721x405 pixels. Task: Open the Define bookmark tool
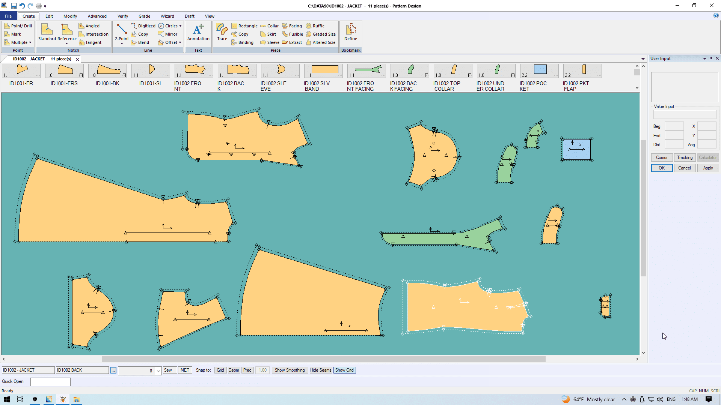coord(350,32)
